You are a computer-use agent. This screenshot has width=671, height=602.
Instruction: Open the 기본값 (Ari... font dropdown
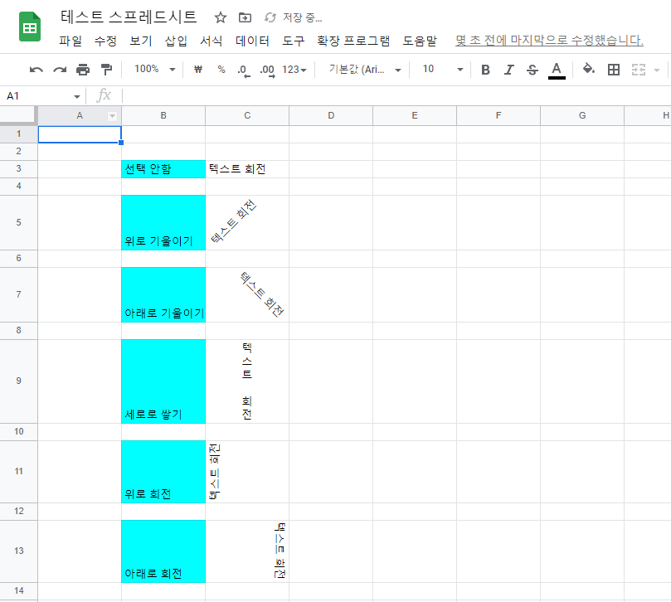click(365, 70)
